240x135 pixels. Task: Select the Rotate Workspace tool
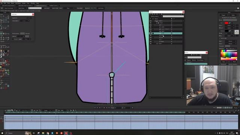point(6,47)
